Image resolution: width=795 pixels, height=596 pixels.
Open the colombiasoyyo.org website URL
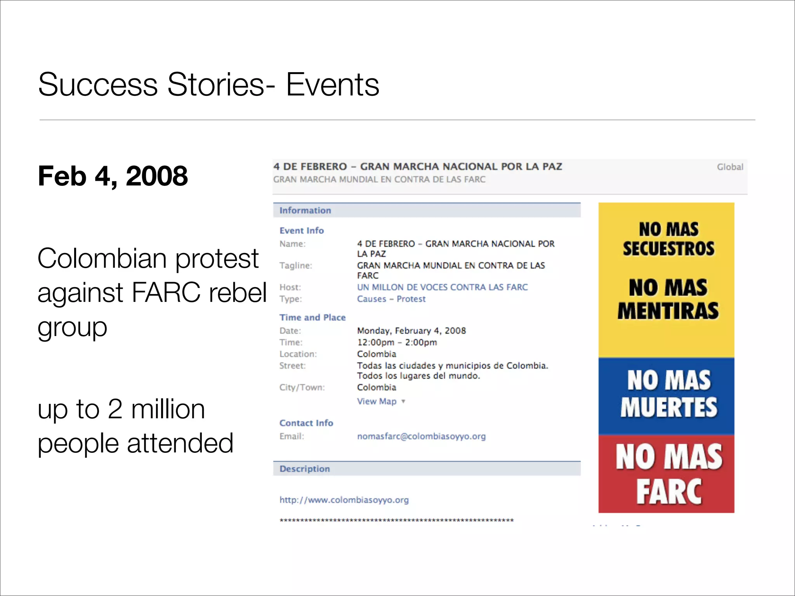click(x=344, y=500)
